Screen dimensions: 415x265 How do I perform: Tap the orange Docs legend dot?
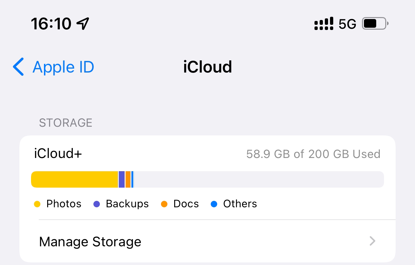click(x=164, y=204)
